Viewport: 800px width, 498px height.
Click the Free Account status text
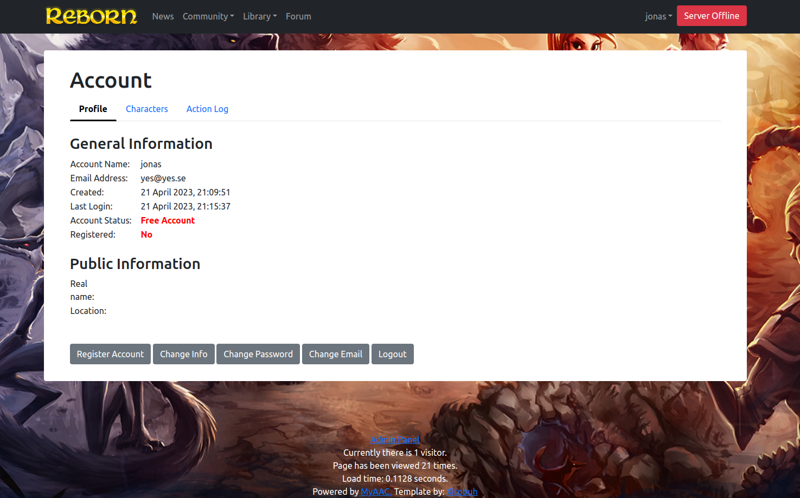coord(168,220)
